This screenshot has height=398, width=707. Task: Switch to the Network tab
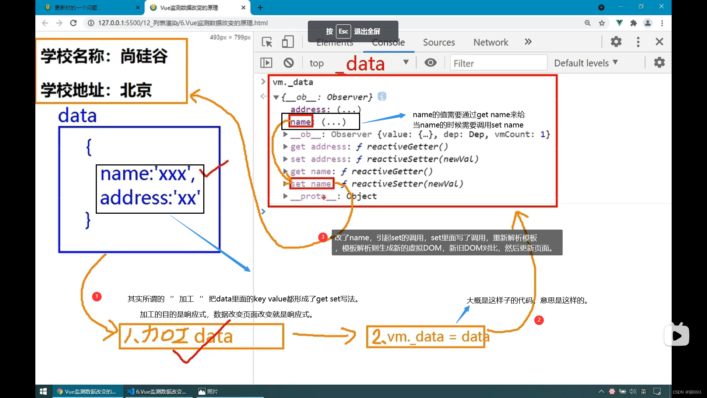490,42
